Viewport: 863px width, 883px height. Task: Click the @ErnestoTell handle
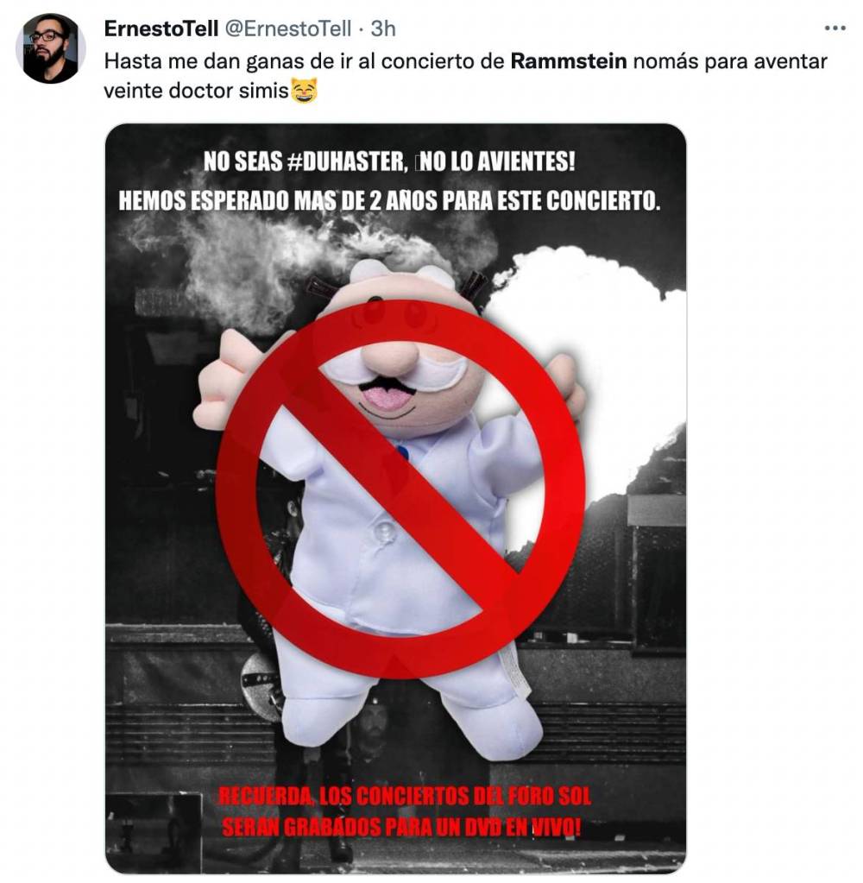click(287, 28)
